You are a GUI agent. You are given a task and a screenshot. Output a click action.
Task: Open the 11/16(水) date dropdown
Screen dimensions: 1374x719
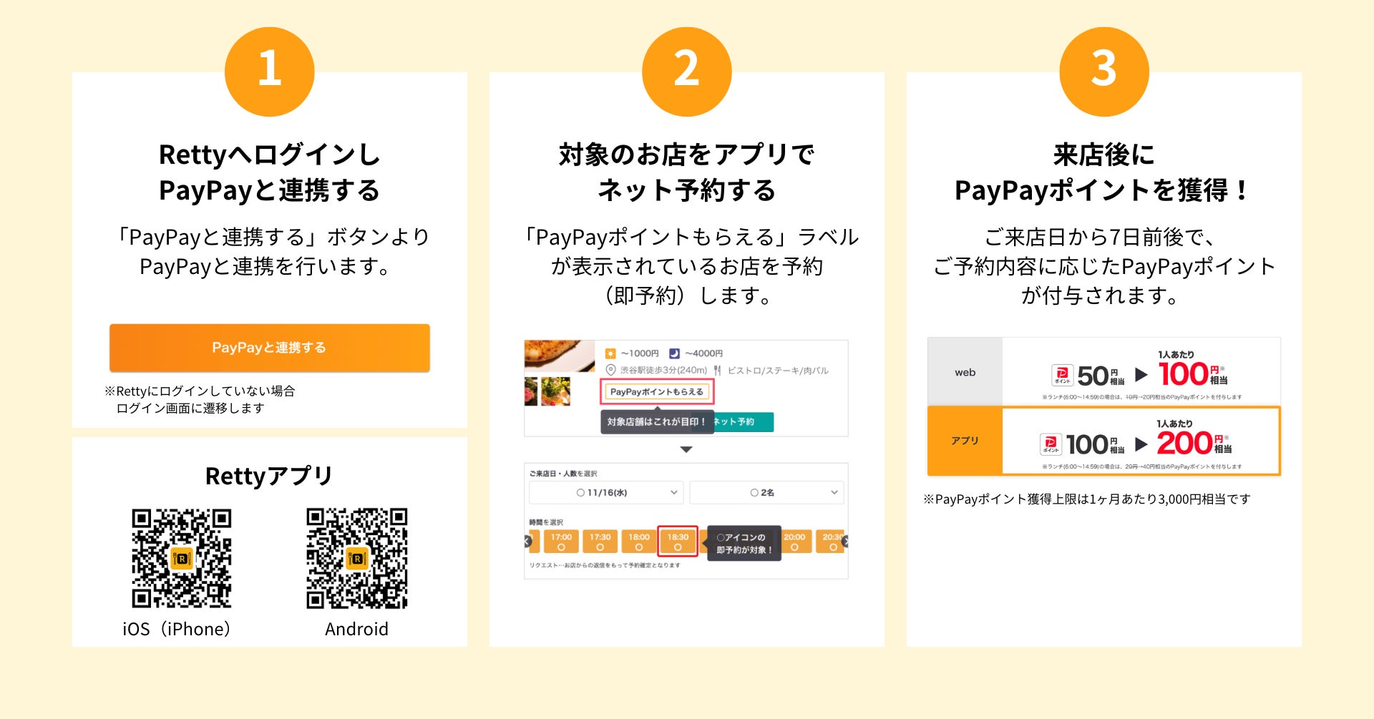point(606,492)
